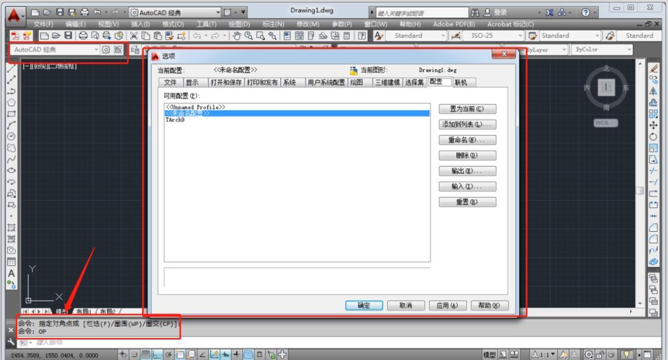Toggle Transparency display in the status bar
The width and height of the screenshot is (668, 360).
tap(249, 354)
